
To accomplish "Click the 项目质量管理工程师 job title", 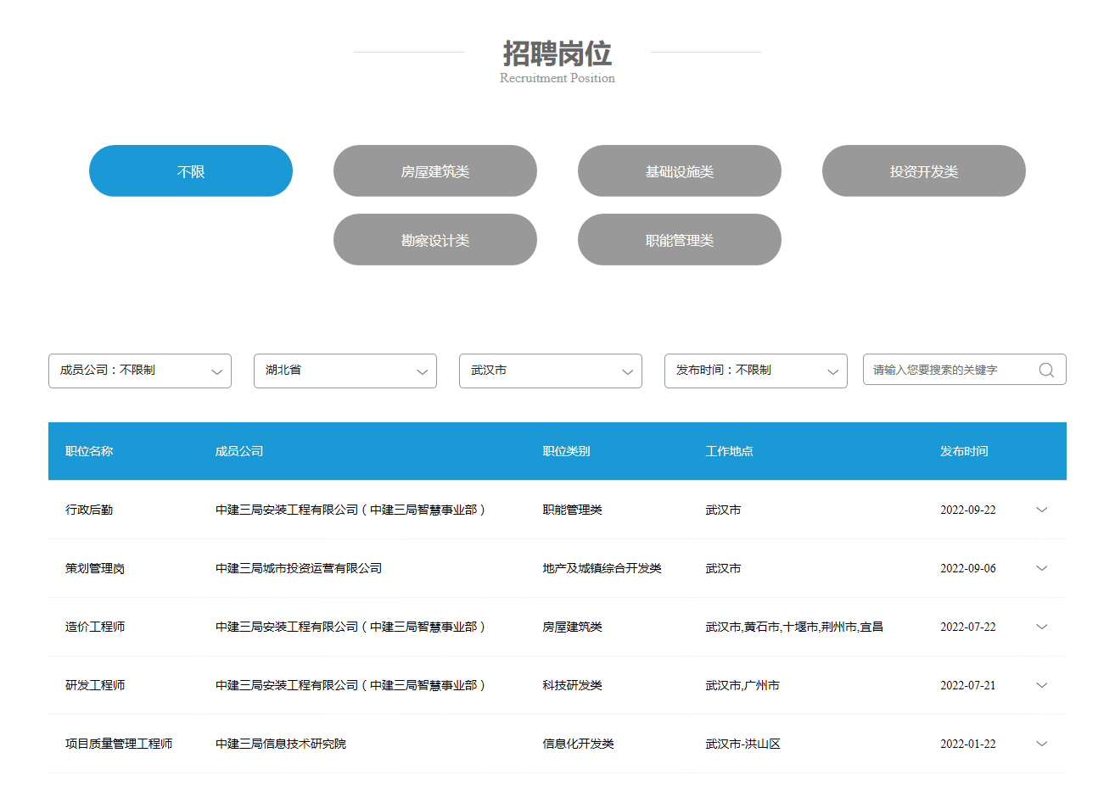I will click(x=119, y=744).
